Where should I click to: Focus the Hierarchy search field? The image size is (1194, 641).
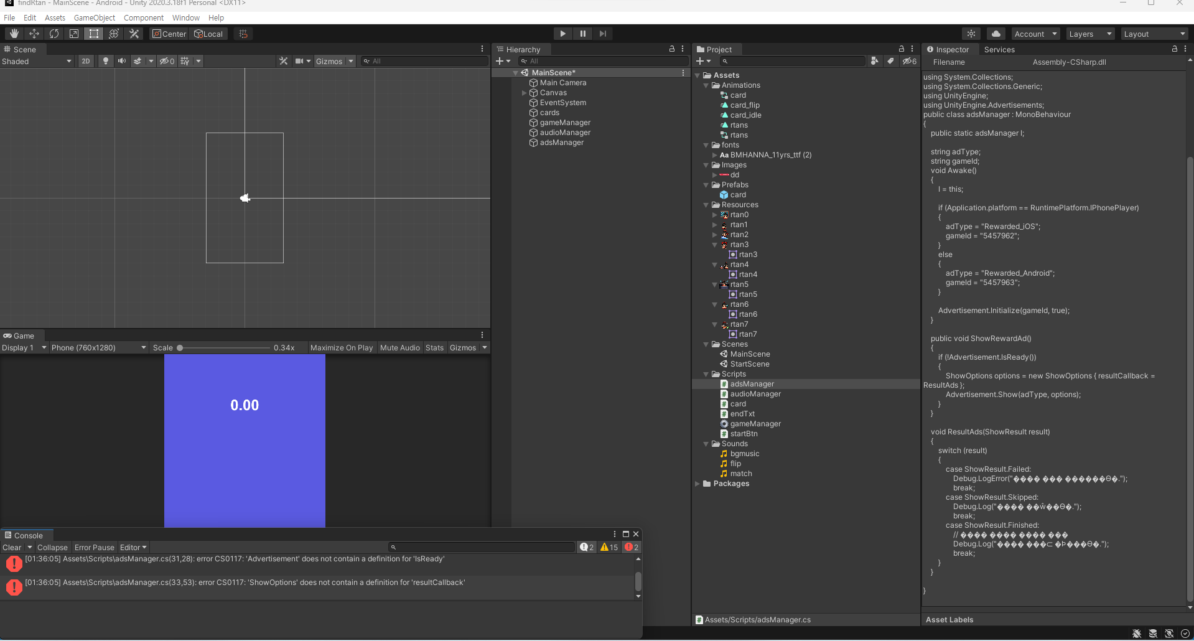click(x=603, y=61)
